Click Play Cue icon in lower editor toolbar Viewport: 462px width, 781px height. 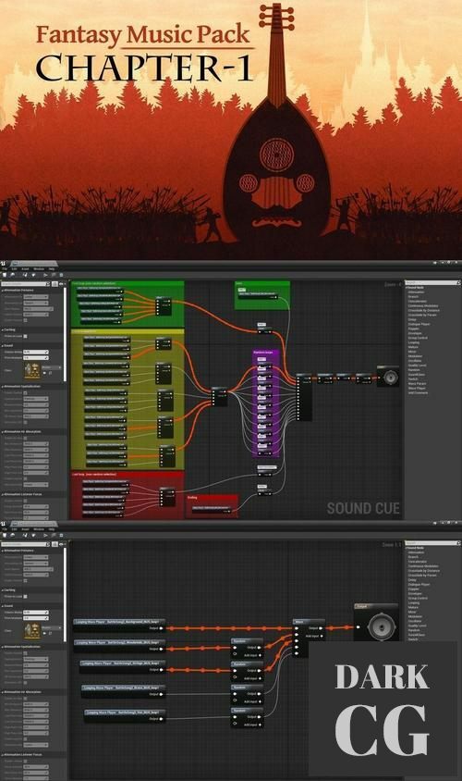pyautogui.click(x=46, y=535)
